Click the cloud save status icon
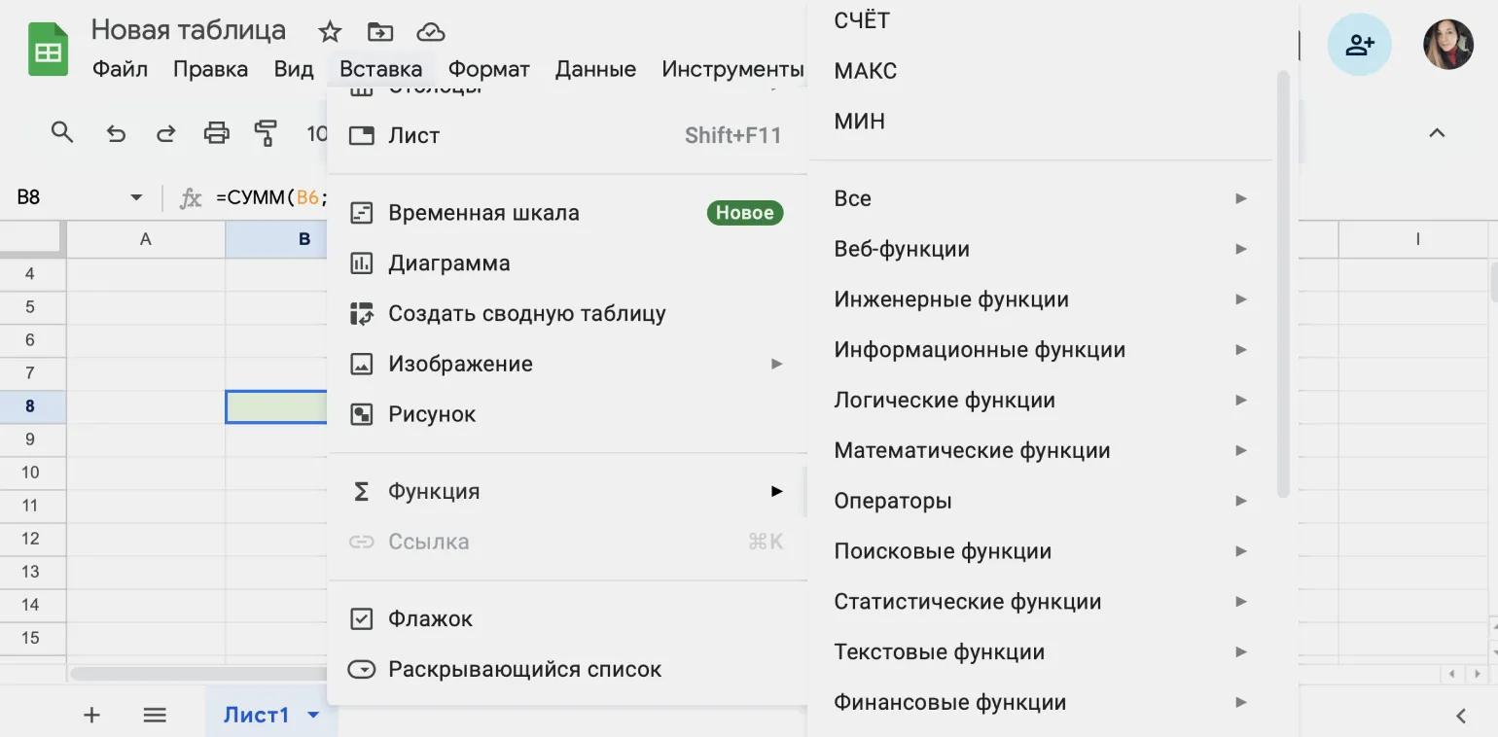The image size is (1498, 737). (430, 32)
